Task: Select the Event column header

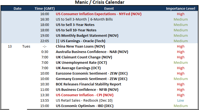Action: (109, 9)
